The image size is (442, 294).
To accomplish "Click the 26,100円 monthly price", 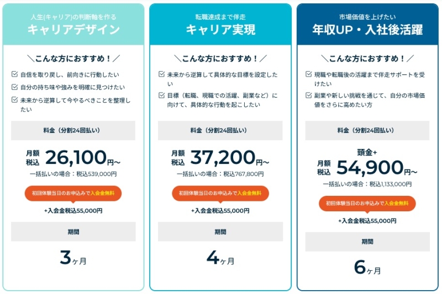I will click(76, 158).
